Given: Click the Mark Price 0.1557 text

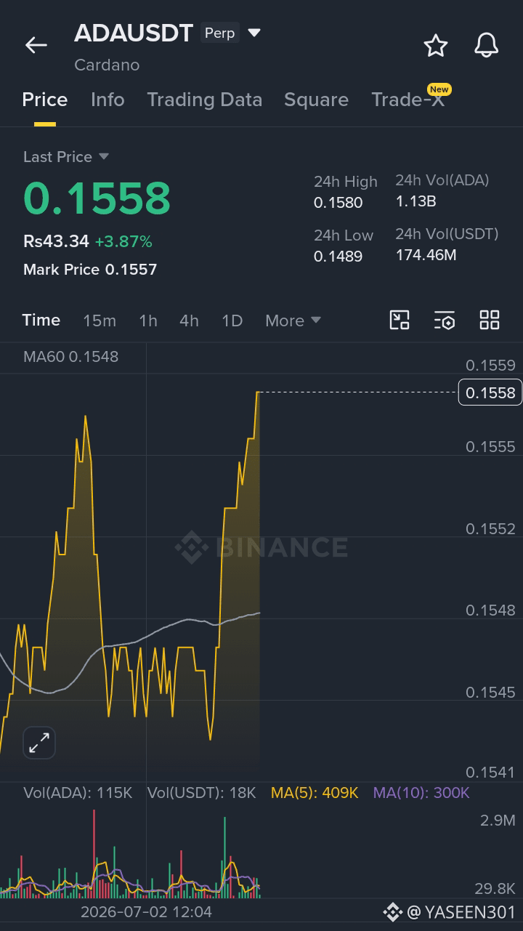Looking at the screenshot, I should pos(90,270).
